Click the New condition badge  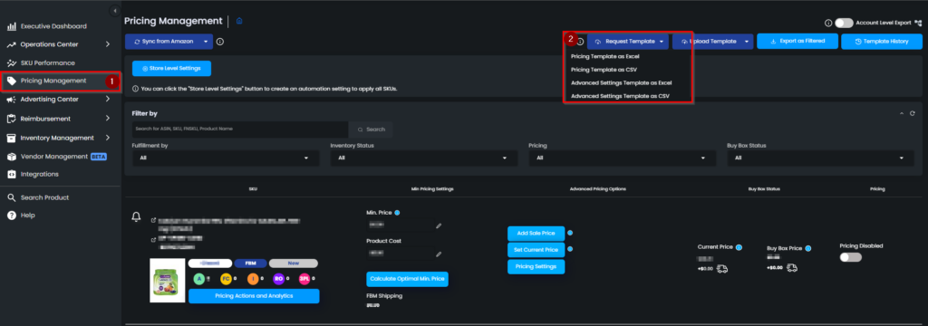(x=294, y=264)
